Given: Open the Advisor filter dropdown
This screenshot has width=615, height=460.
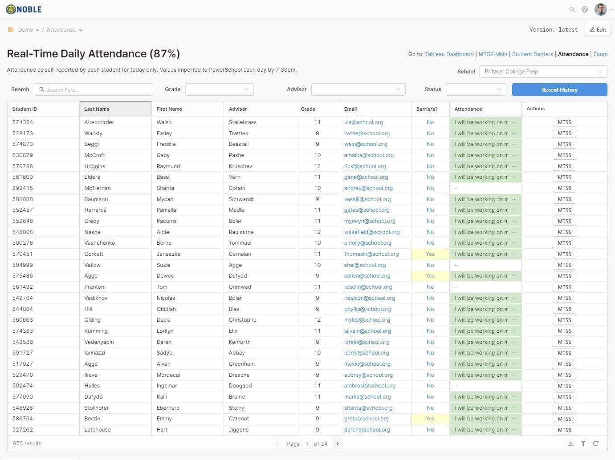Looking at the screenshot, I should click(358, 89).
